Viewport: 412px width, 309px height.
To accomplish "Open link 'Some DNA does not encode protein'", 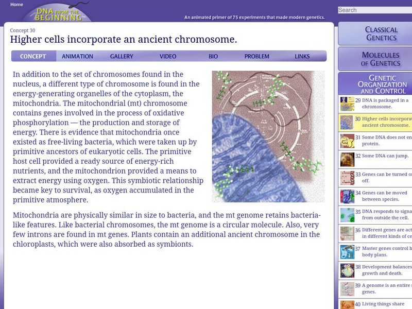I will point(387,140).
